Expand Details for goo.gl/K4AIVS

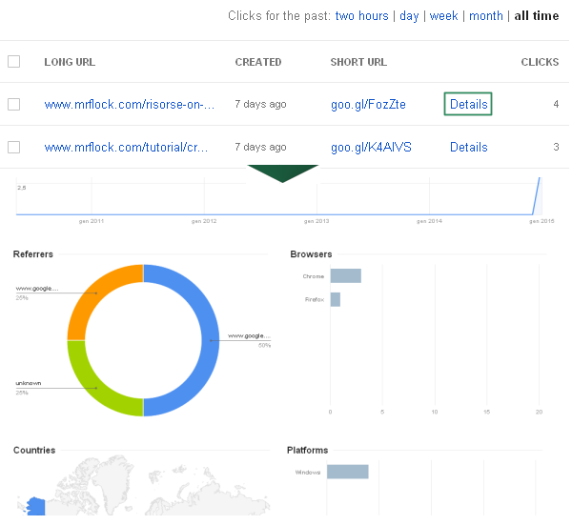468,148
